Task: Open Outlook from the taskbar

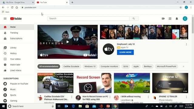Action: pos(66,106)
